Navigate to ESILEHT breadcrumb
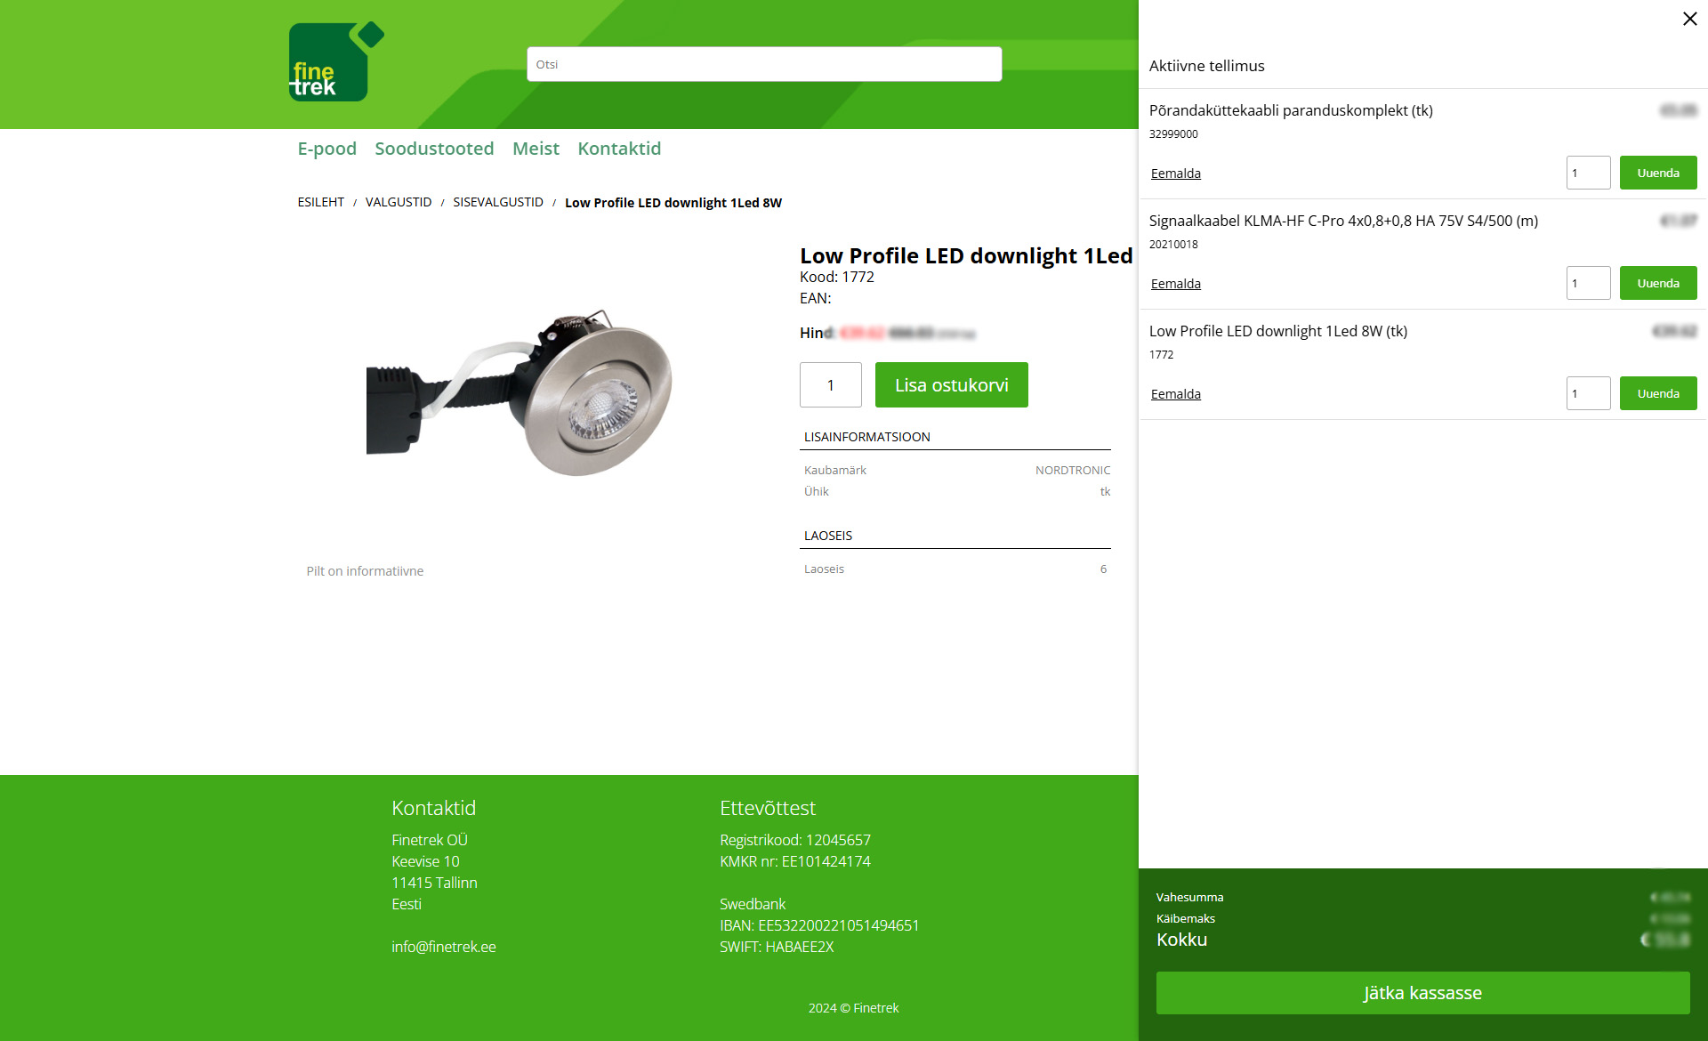Image resolution: width=1708 pixels, height=1041 pixels. [x=320, y=202]
